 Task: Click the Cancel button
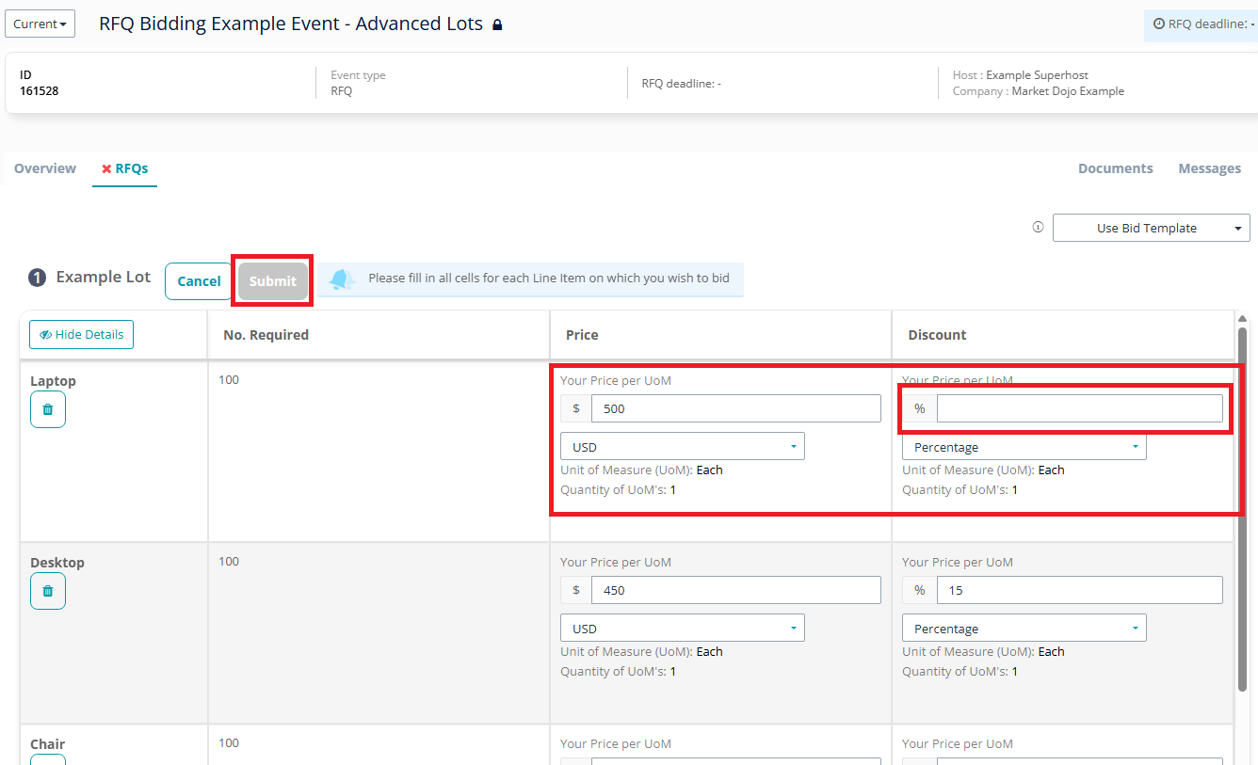coord(199,281)
